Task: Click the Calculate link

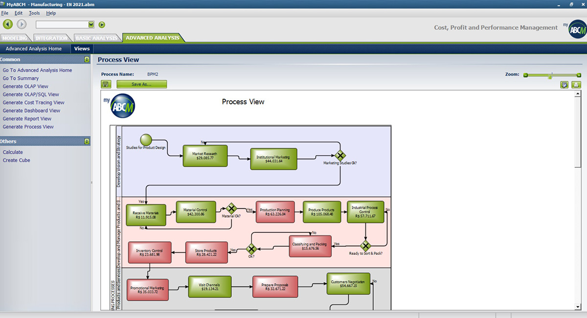Action: tap(13, 152)
